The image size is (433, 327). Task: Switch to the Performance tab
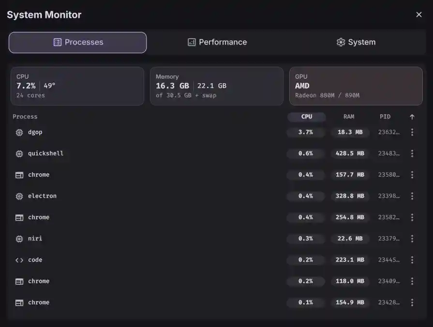point(217,42)
